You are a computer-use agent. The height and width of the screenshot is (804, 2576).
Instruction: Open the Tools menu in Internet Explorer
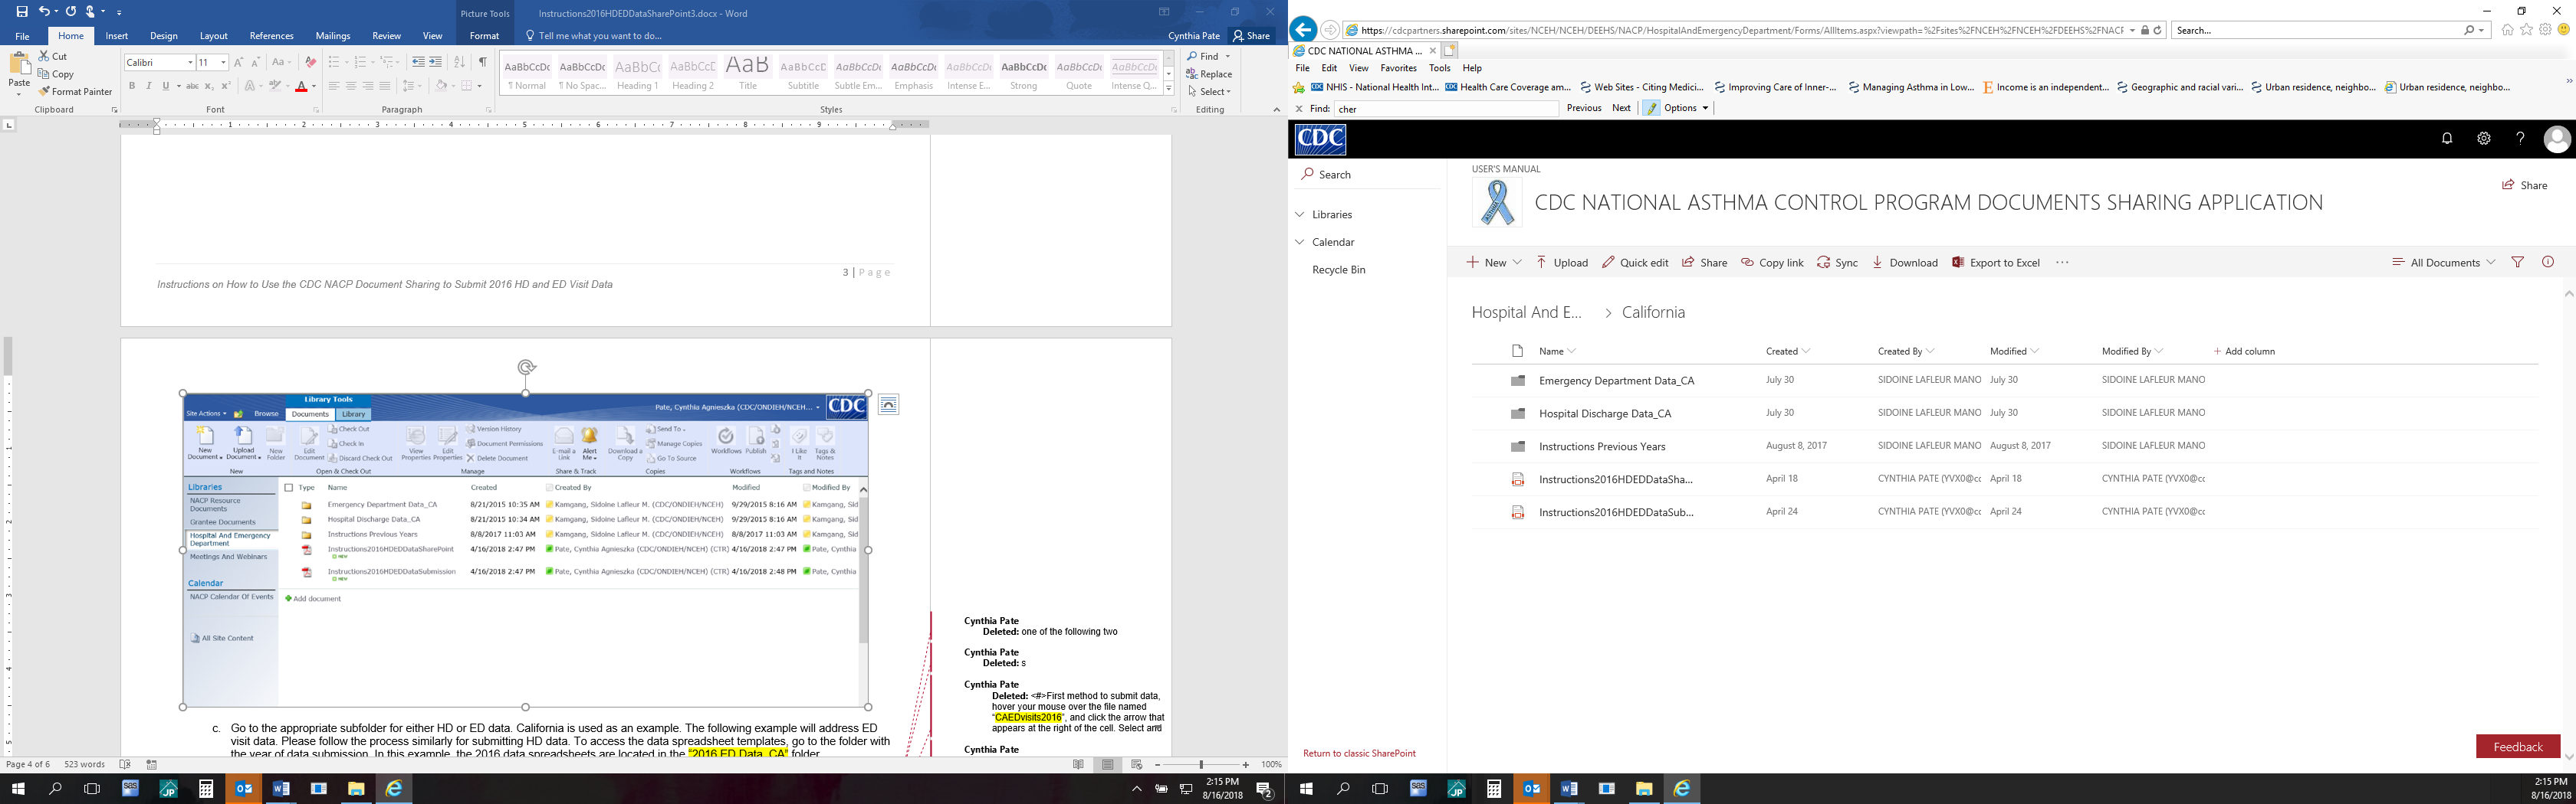tap(1440, 68)
